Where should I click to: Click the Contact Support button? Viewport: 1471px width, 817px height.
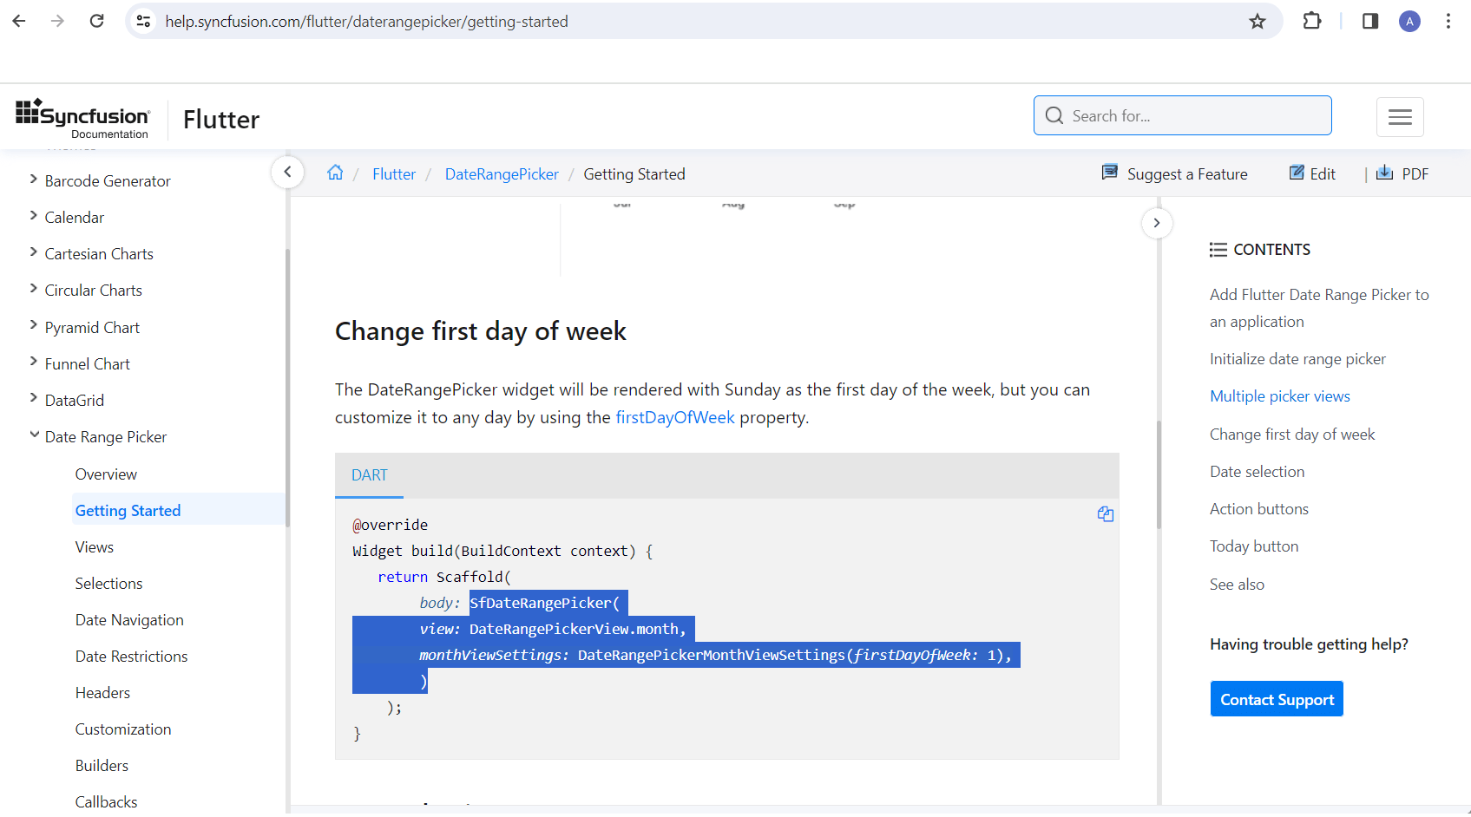(1277, 699)
